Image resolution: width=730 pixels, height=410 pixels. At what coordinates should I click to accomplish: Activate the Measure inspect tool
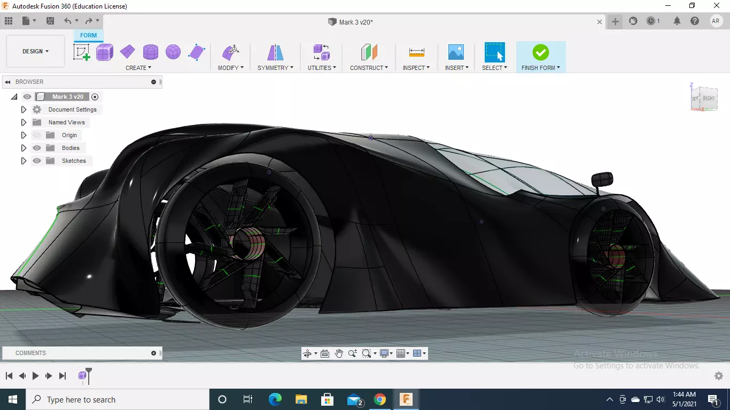point(416,52)
